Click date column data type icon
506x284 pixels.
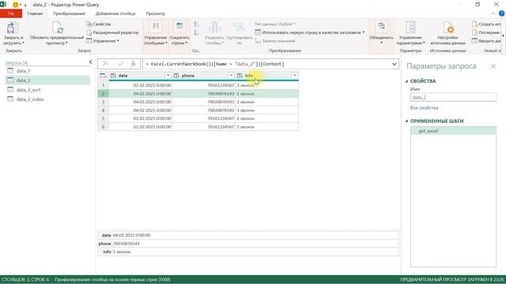click(x=113, y=76)
